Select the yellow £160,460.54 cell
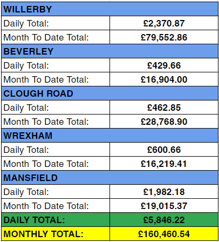This screenshot has height=242, width=219. (164, 234)
